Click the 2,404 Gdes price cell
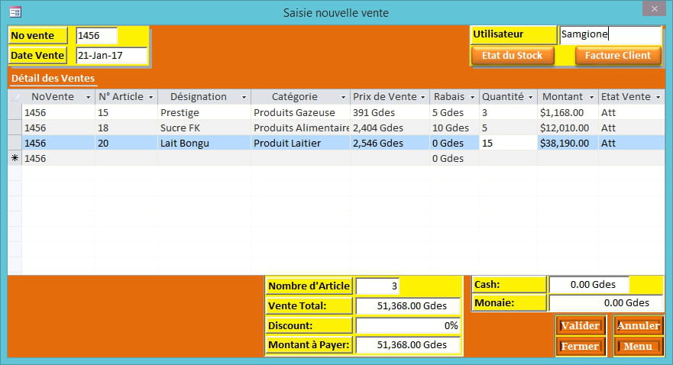The image size is (673, 365). pos(390,128)
